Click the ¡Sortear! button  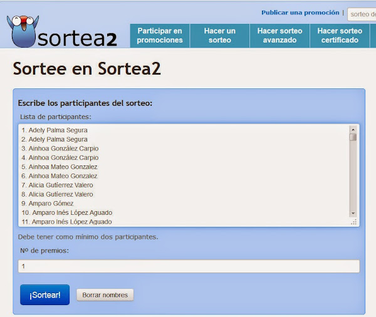click(45, 294)
